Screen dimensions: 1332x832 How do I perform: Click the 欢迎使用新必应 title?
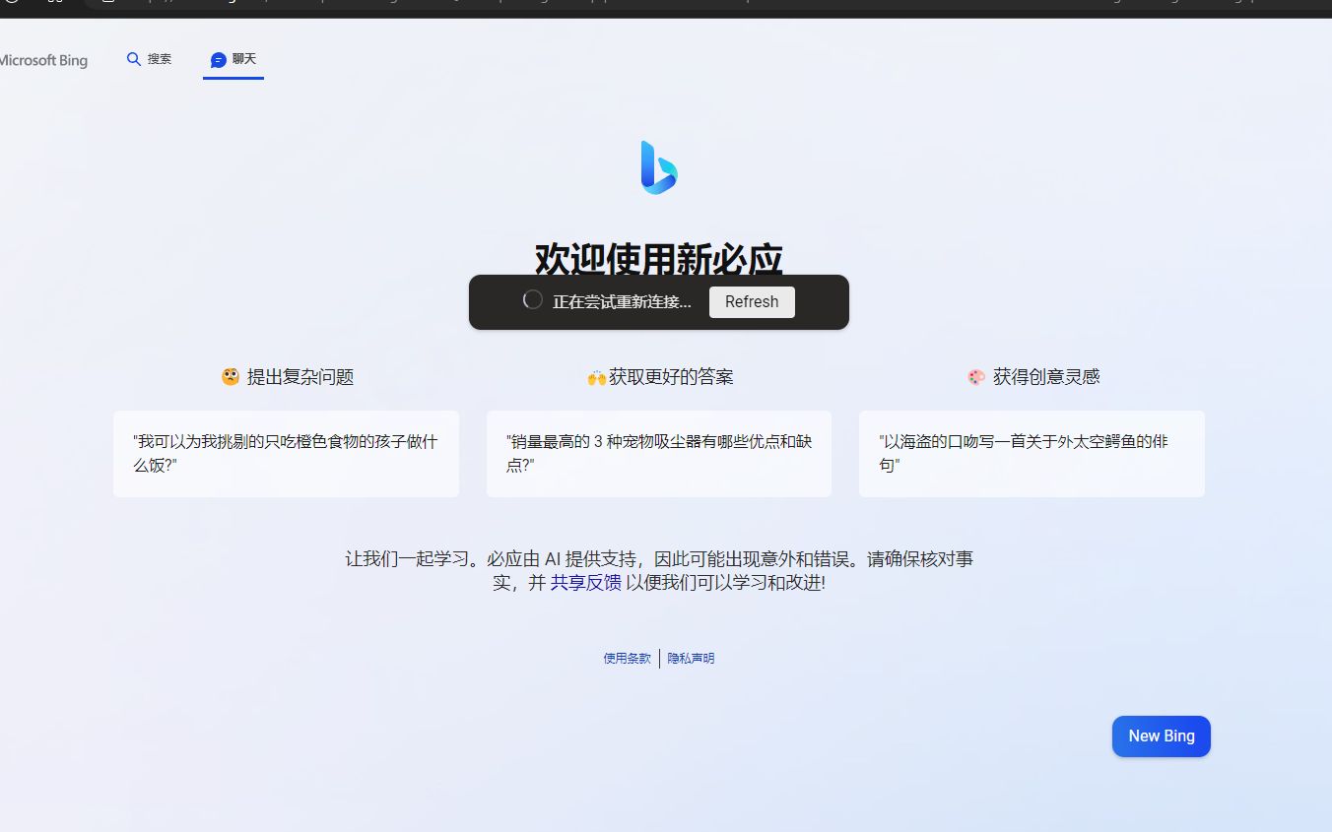point(659,258)
